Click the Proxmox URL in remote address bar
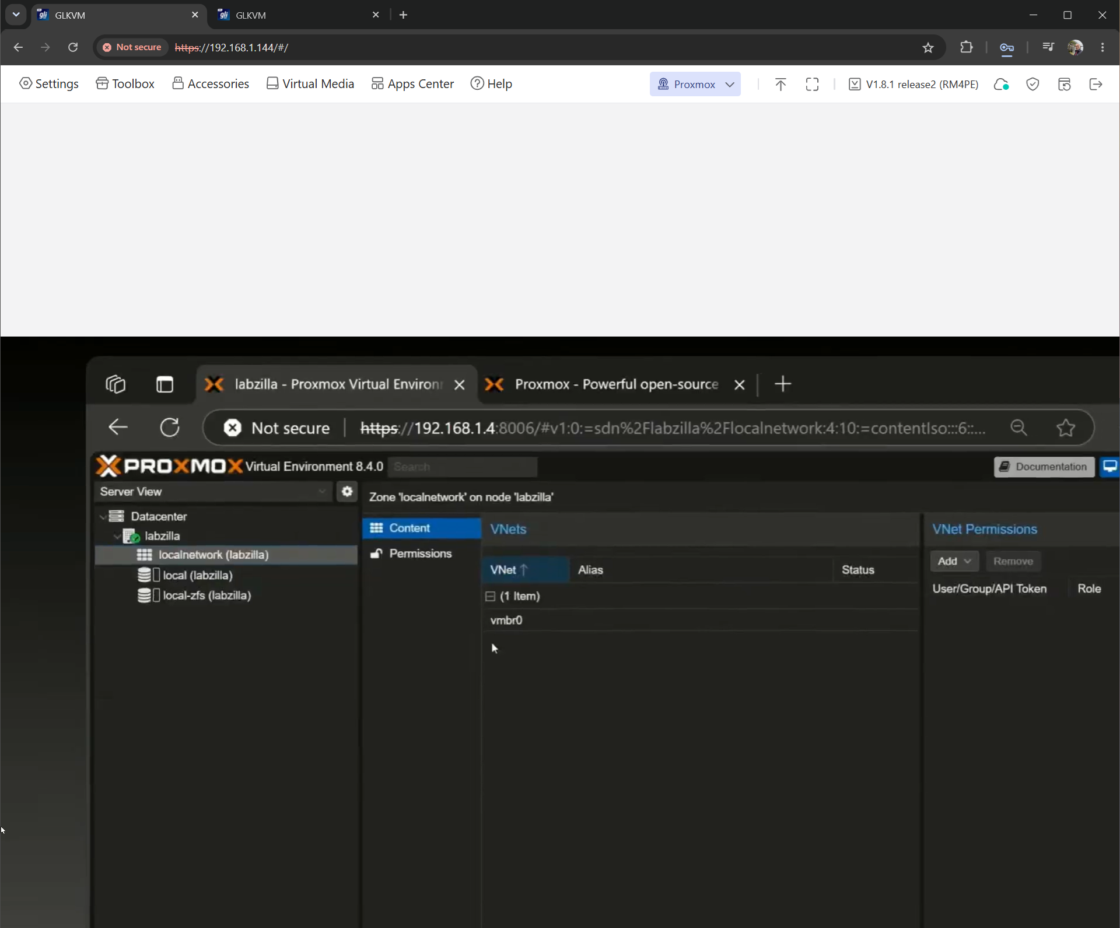 (673, 428)
